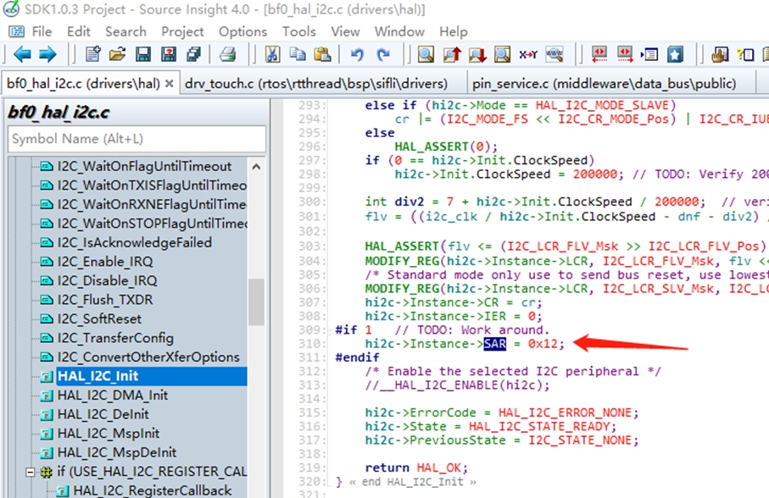The height and width of the screenshot is (498, 769).
Task: Open Search with the magnifier icon
Action: click(x=426, y=54)
